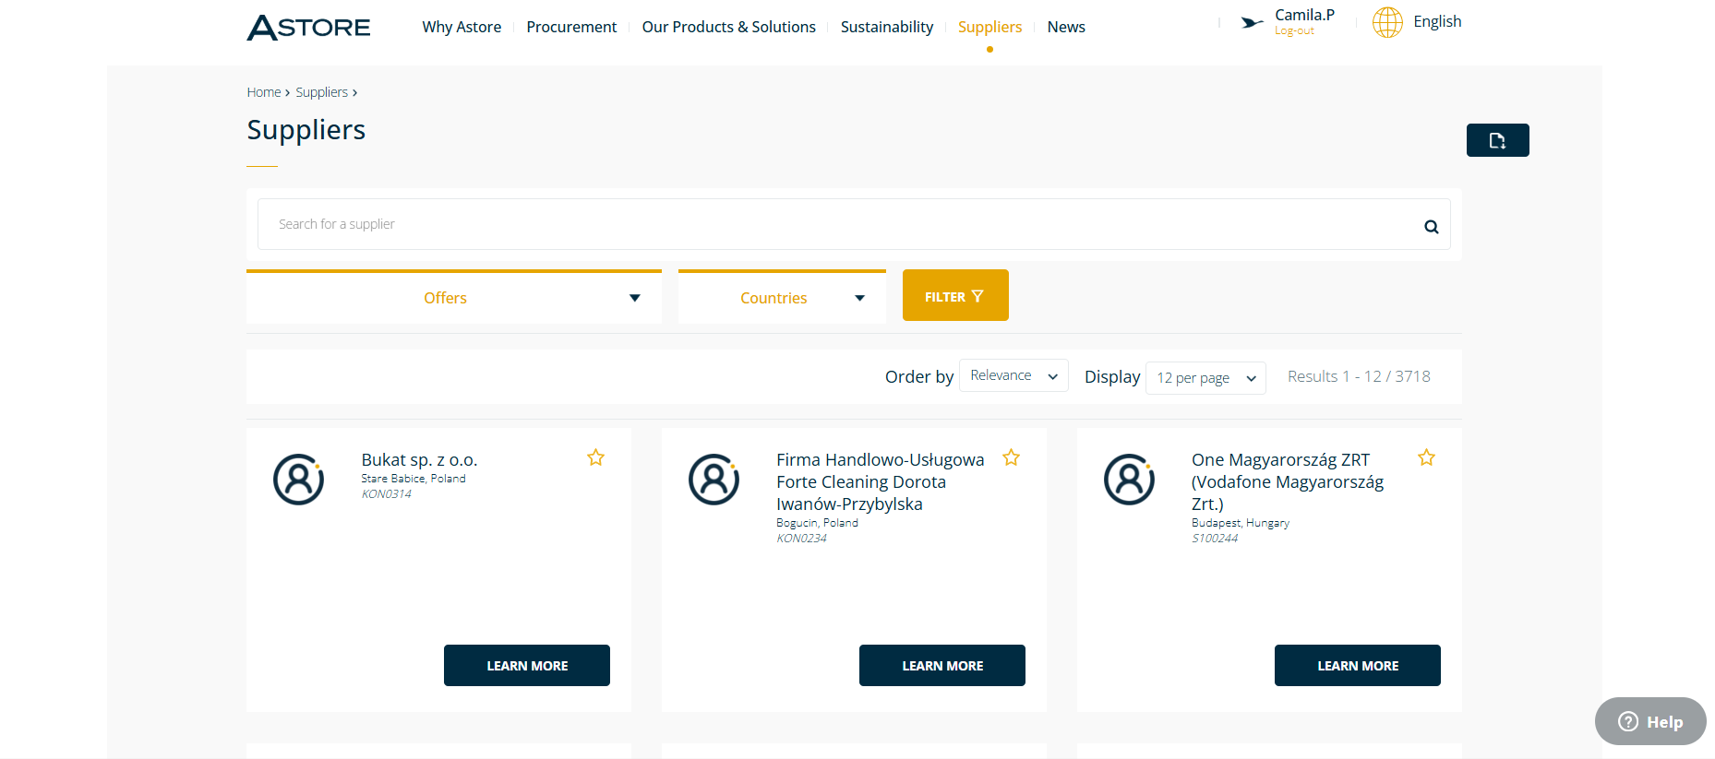
Task: Apply the yellow FILTER button
Action: 955,295
